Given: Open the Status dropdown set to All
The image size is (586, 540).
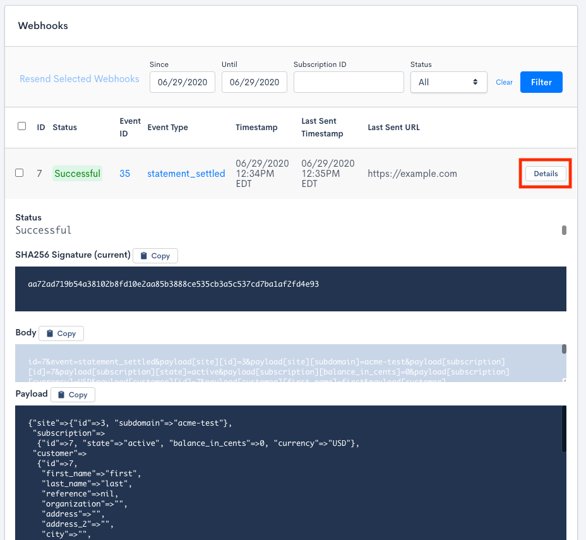Looking at the screenshot, I should pyautogui.click(x=448, y=82).
